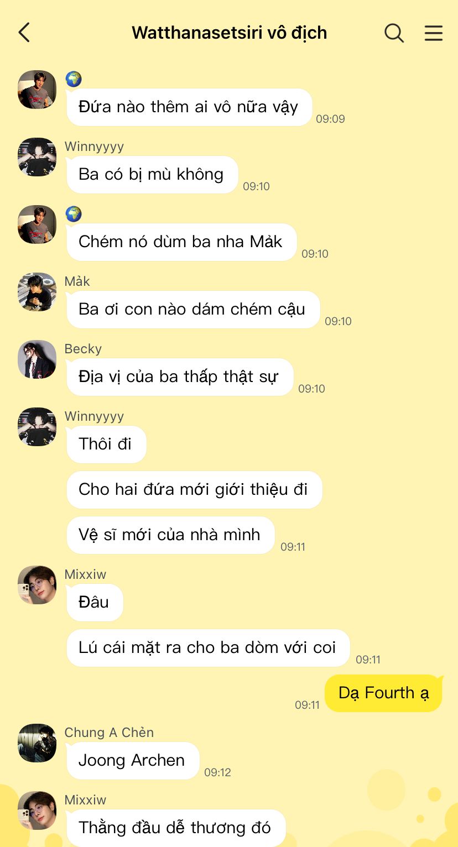Tap Becky's avatar
Screen dimensions: 458x847
37,359
